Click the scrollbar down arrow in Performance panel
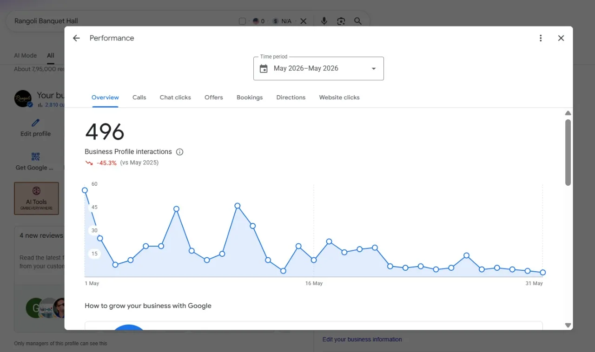Viewport: 595px width, 352px height. (x=568, y=325)
